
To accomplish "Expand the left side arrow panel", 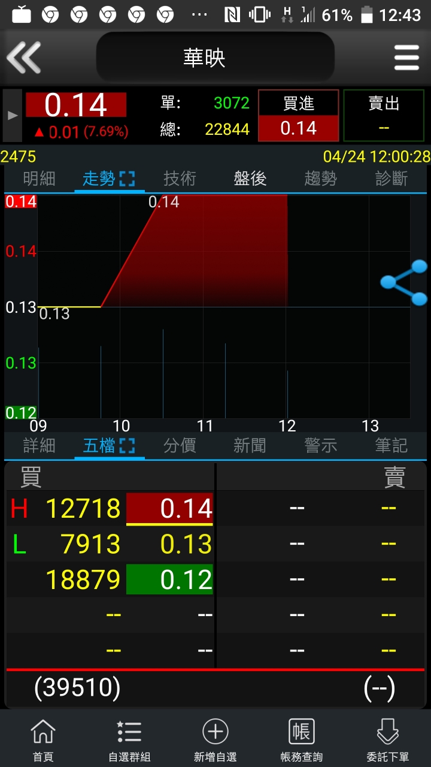I will (12, 116).
